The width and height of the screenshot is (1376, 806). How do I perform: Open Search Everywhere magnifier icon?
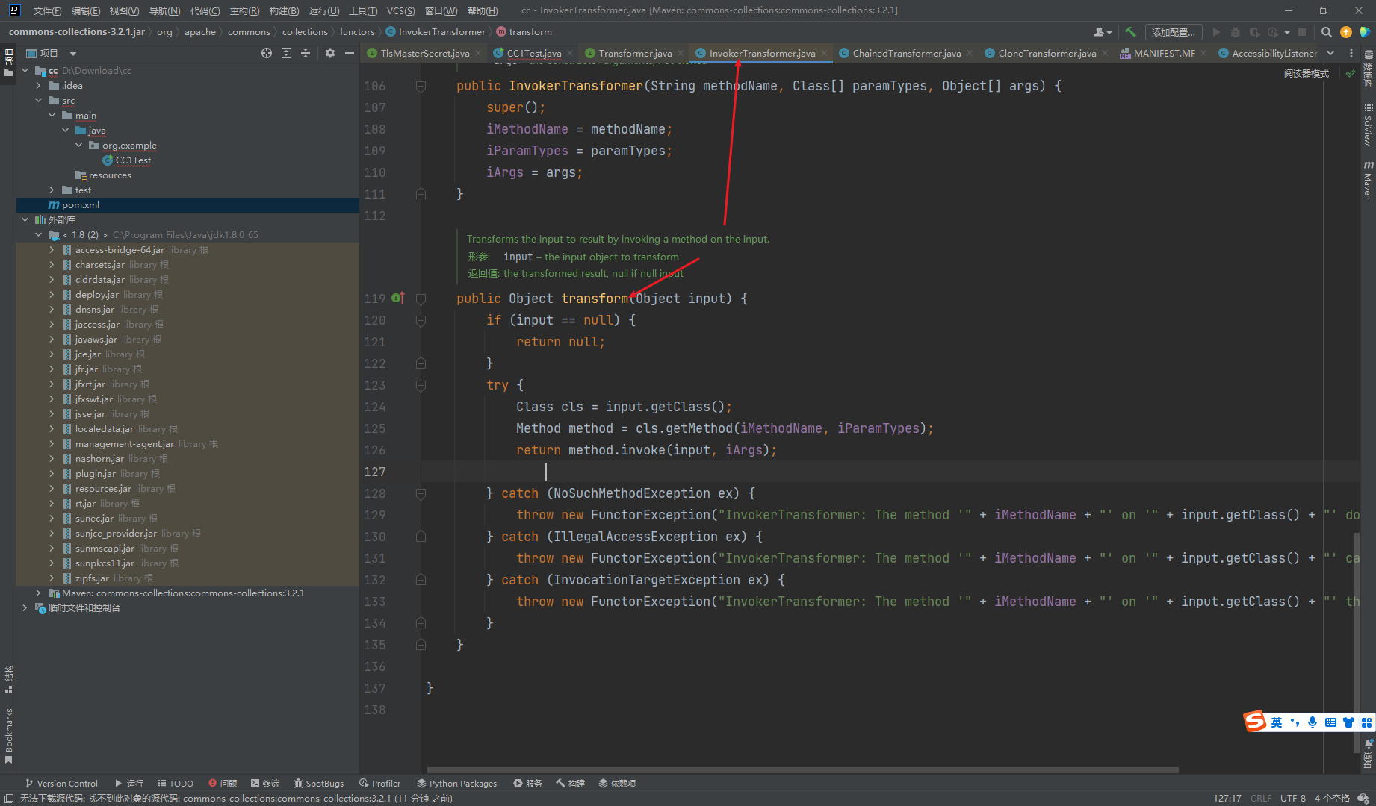tap(1326, 32)
